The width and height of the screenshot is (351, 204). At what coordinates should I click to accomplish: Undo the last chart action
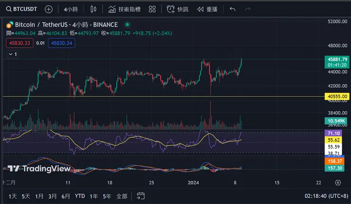pos(232,9)
